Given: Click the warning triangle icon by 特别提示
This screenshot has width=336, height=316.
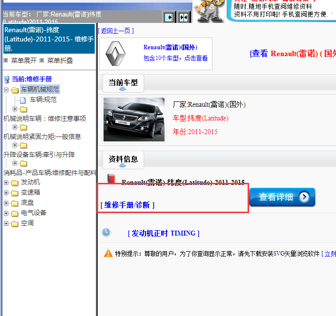Looking at the screenshot, I should (x=108, y=253).
